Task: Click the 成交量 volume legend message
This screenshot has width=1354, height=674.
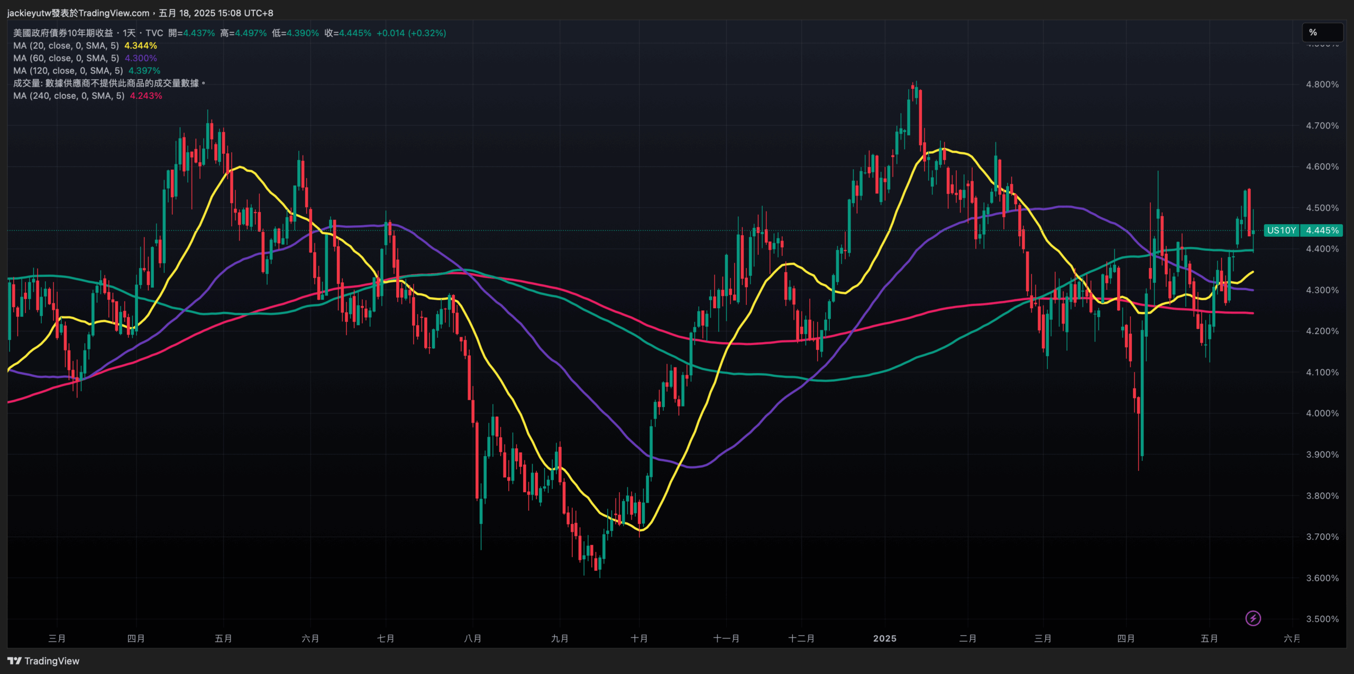Action: 109,83
